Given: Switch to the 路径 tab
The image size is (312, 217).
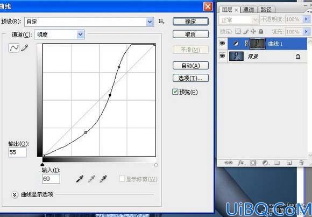Looking at the screenshot, I should [266, 10].
